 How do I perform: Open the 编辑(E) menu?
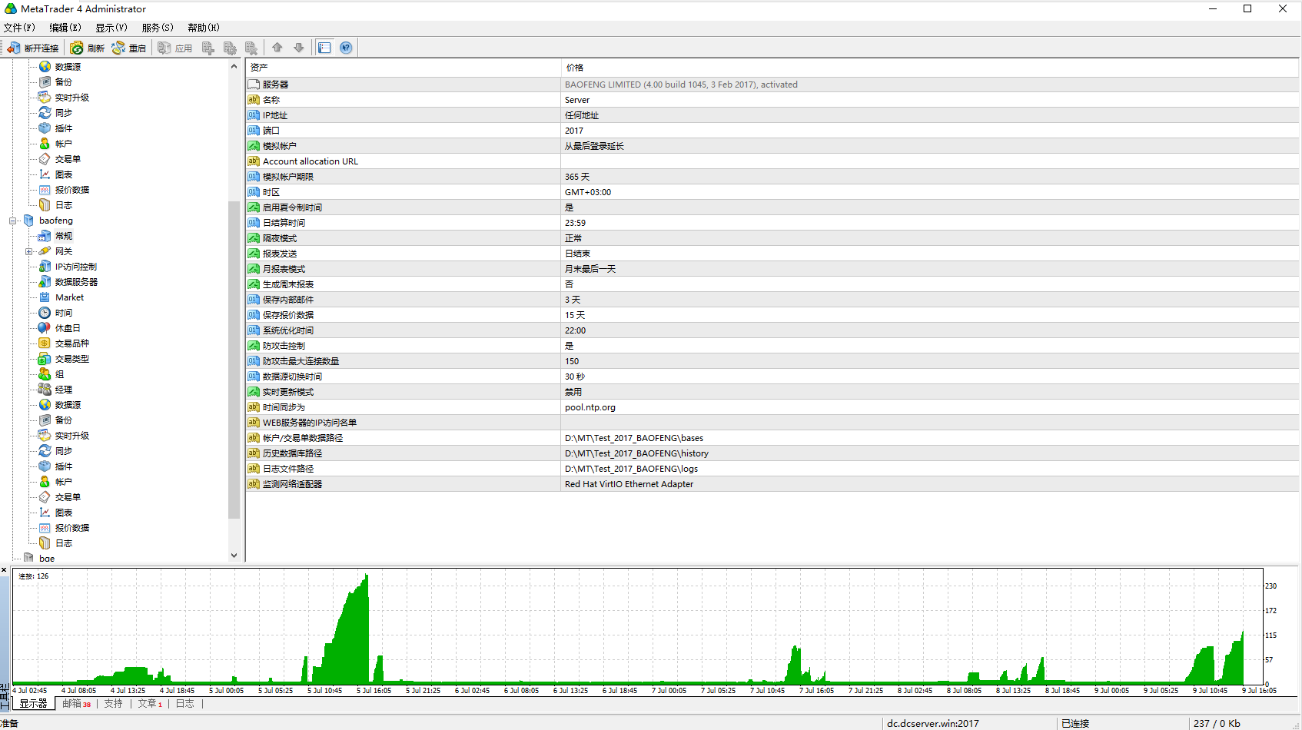click(65, 28)
